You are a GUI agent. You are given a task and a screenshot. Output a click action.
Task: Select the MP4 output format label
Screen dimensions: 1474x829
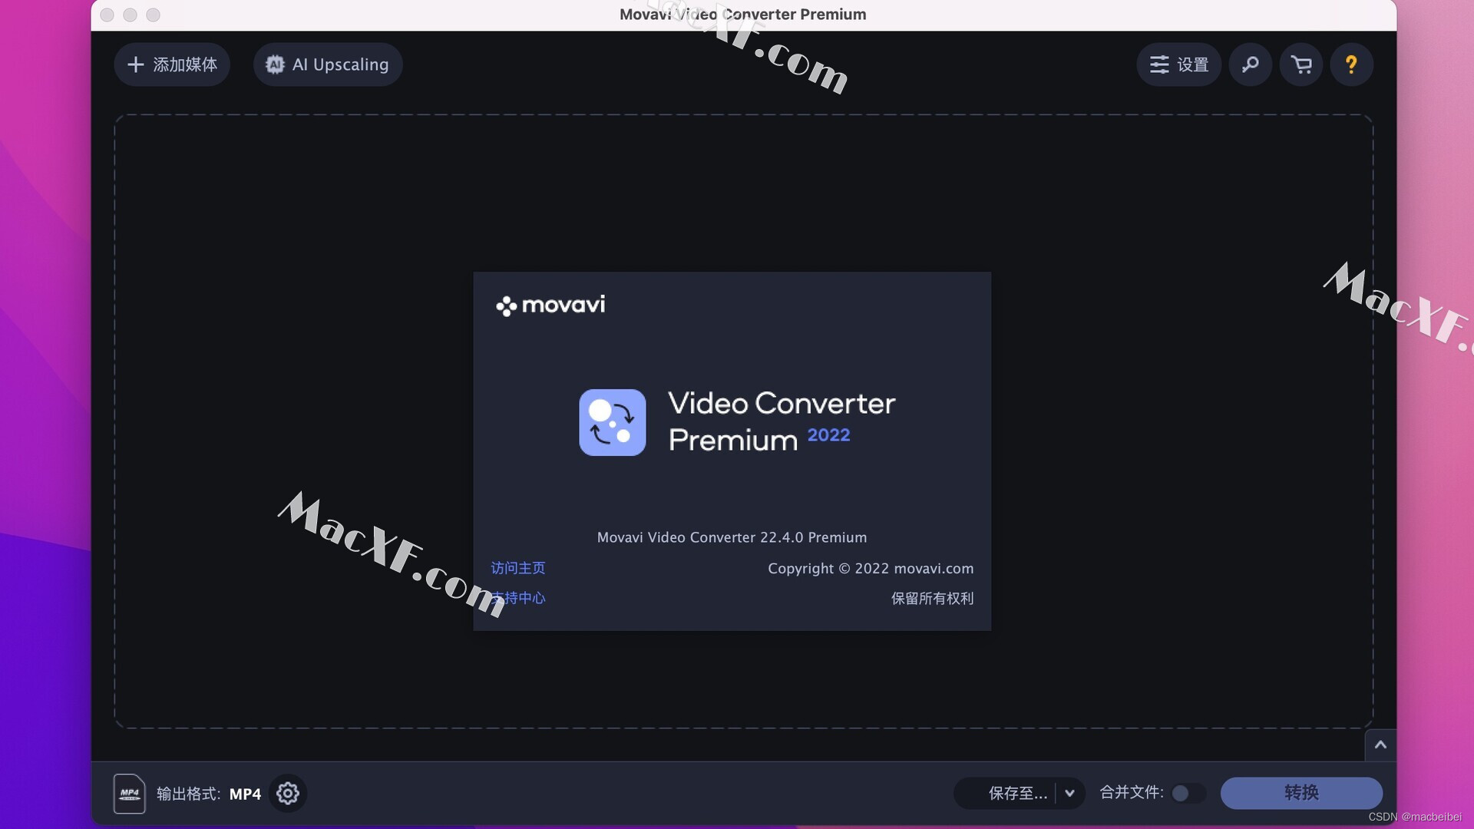244,794
